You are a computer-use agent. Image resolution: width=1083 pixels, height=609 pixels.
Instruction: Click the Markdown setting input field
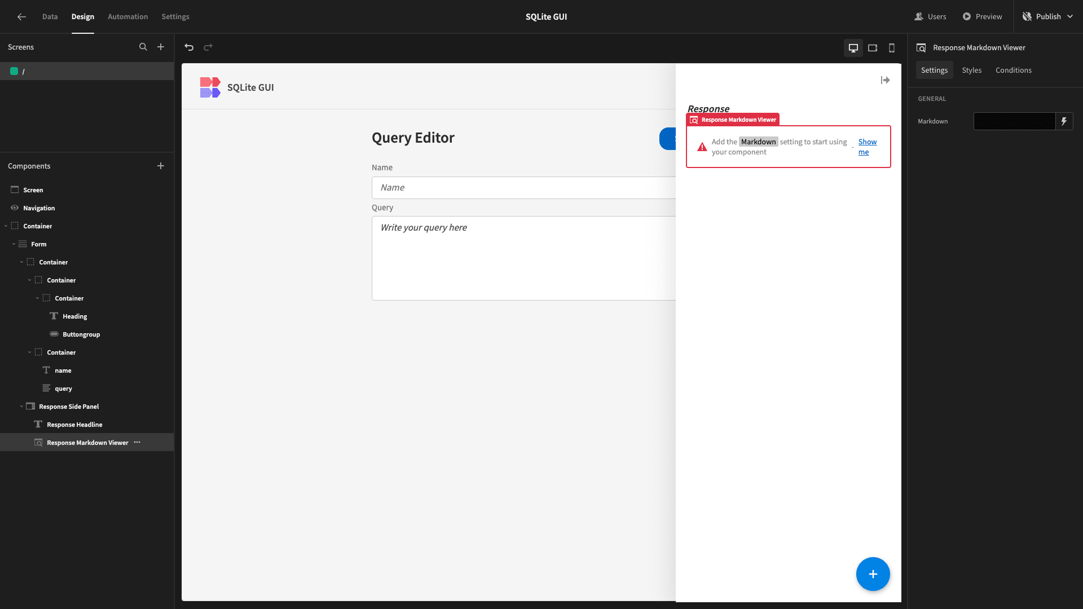pyautogui.click(x=1014, y=121)
